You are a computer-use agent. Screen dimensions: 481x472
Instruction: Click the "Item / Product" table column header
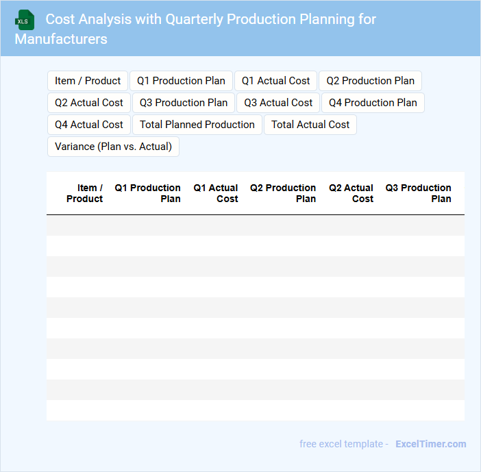pos(85,193)
